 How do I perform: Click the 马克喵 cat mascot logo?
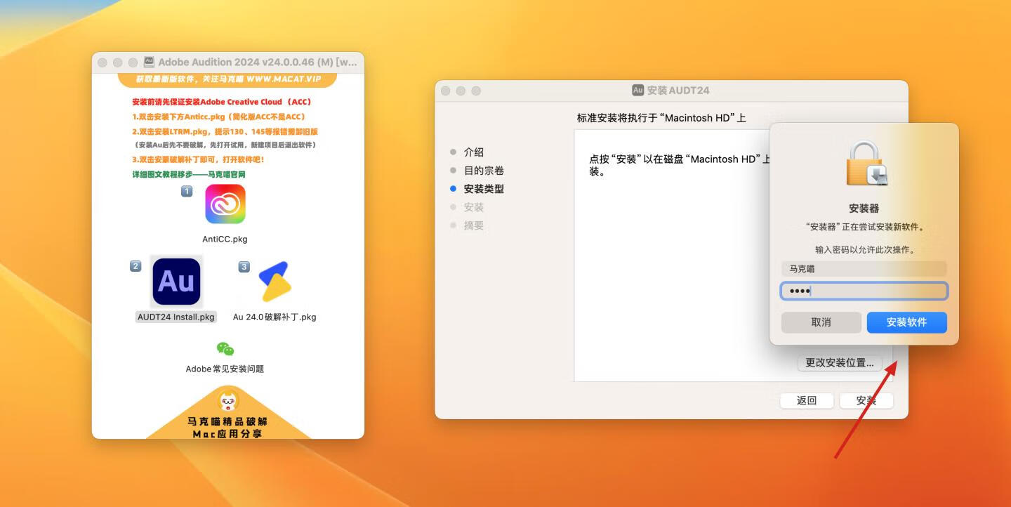pyautogui.click(x=228, y=401)
